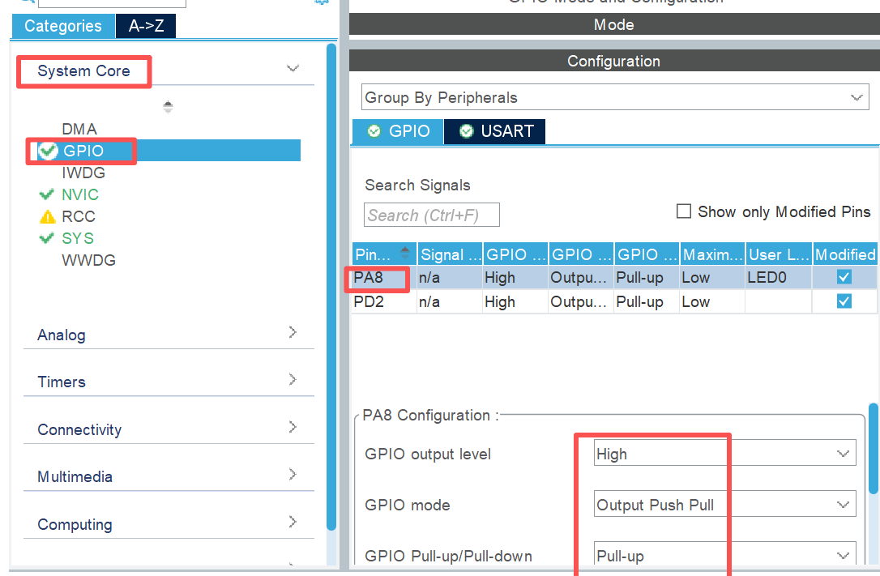Click the User Label column header
880x576 pixels.
tap(779, 254)
